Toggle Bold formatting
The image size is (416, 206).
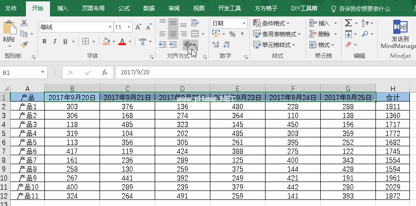(x=44, y=41)
